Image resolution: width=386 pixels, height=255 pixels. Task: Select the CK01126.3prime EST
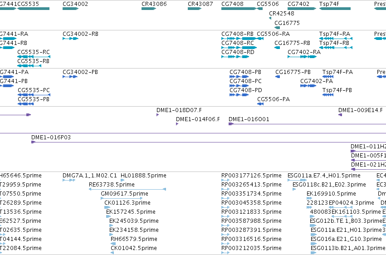[x=107, y=207]
